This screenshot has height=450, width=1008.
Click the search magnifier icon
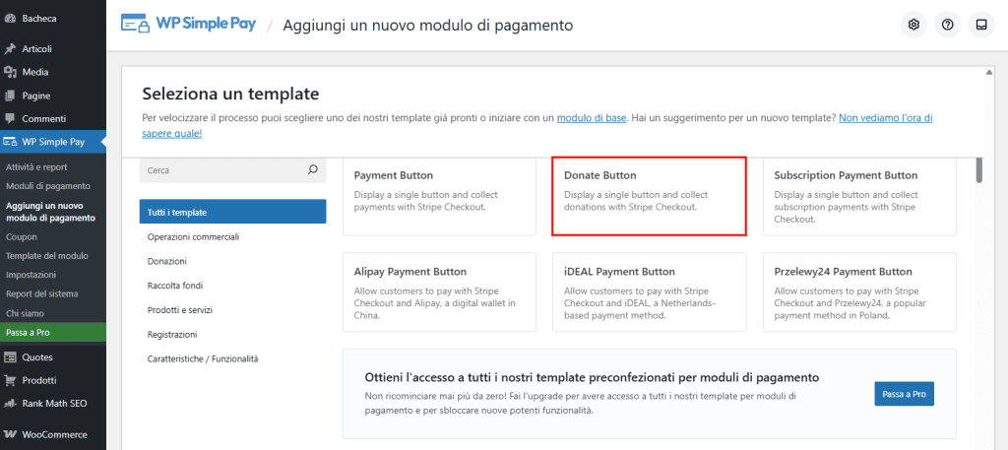[313, 170]
